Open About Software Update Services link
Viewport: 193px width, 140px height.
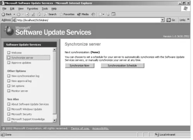pos(30,104)
